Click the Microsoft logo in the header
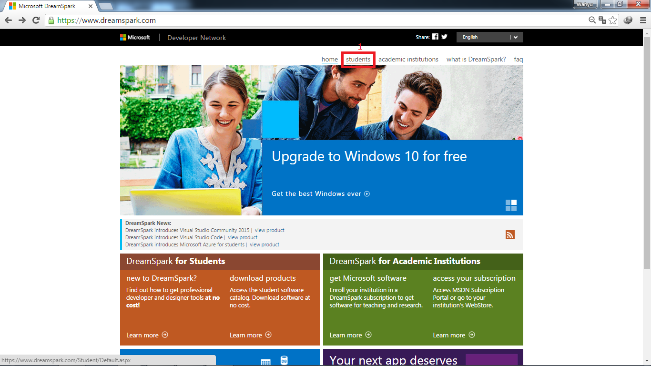Screen dimensions: 651x366 point(135,37)
